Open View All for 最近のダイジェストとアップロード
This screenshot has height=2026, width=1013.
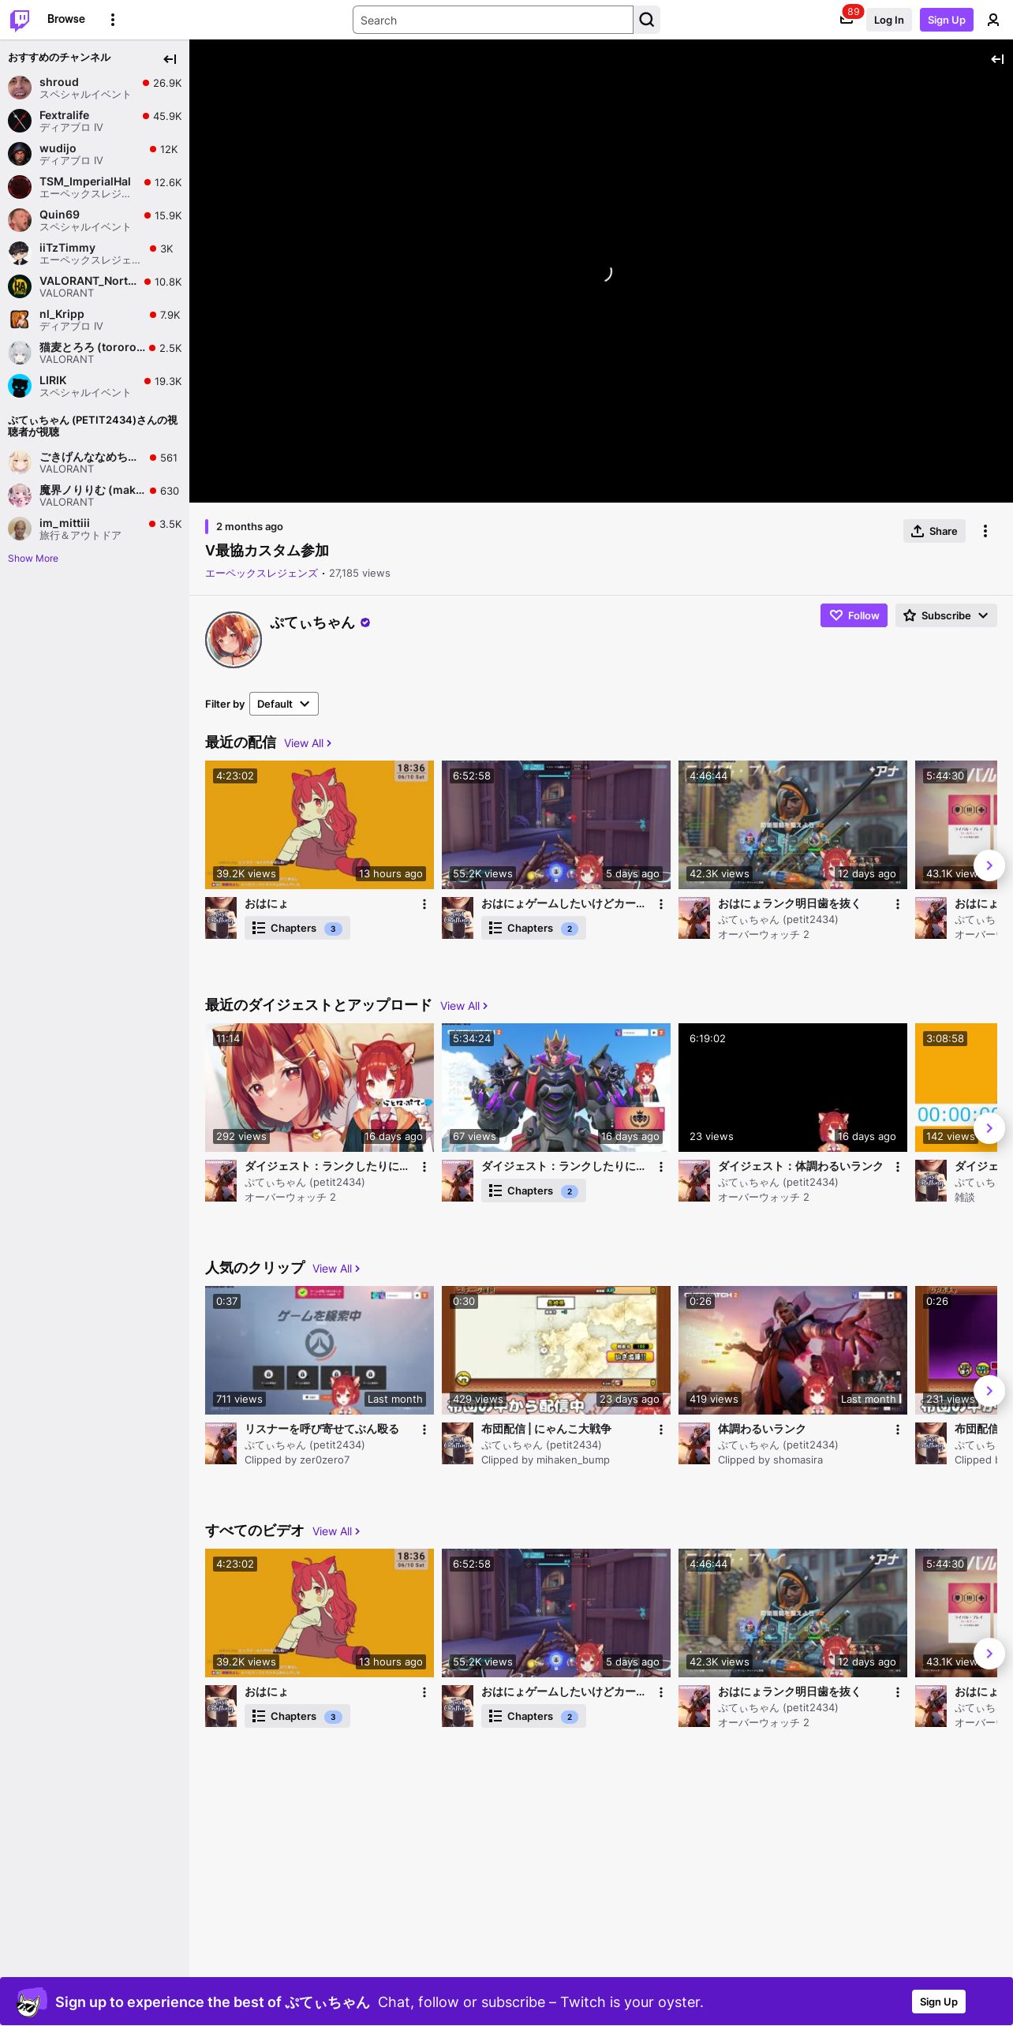pos(464,1006)
